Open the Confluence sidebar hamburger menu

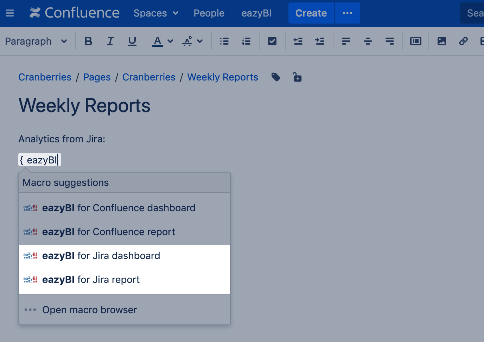pyautogui.click(x=9, y=13)
